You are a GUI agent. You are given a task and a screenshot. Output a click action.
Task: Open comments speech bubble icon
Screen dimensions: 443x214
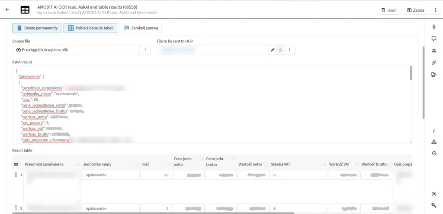(434, 39)
